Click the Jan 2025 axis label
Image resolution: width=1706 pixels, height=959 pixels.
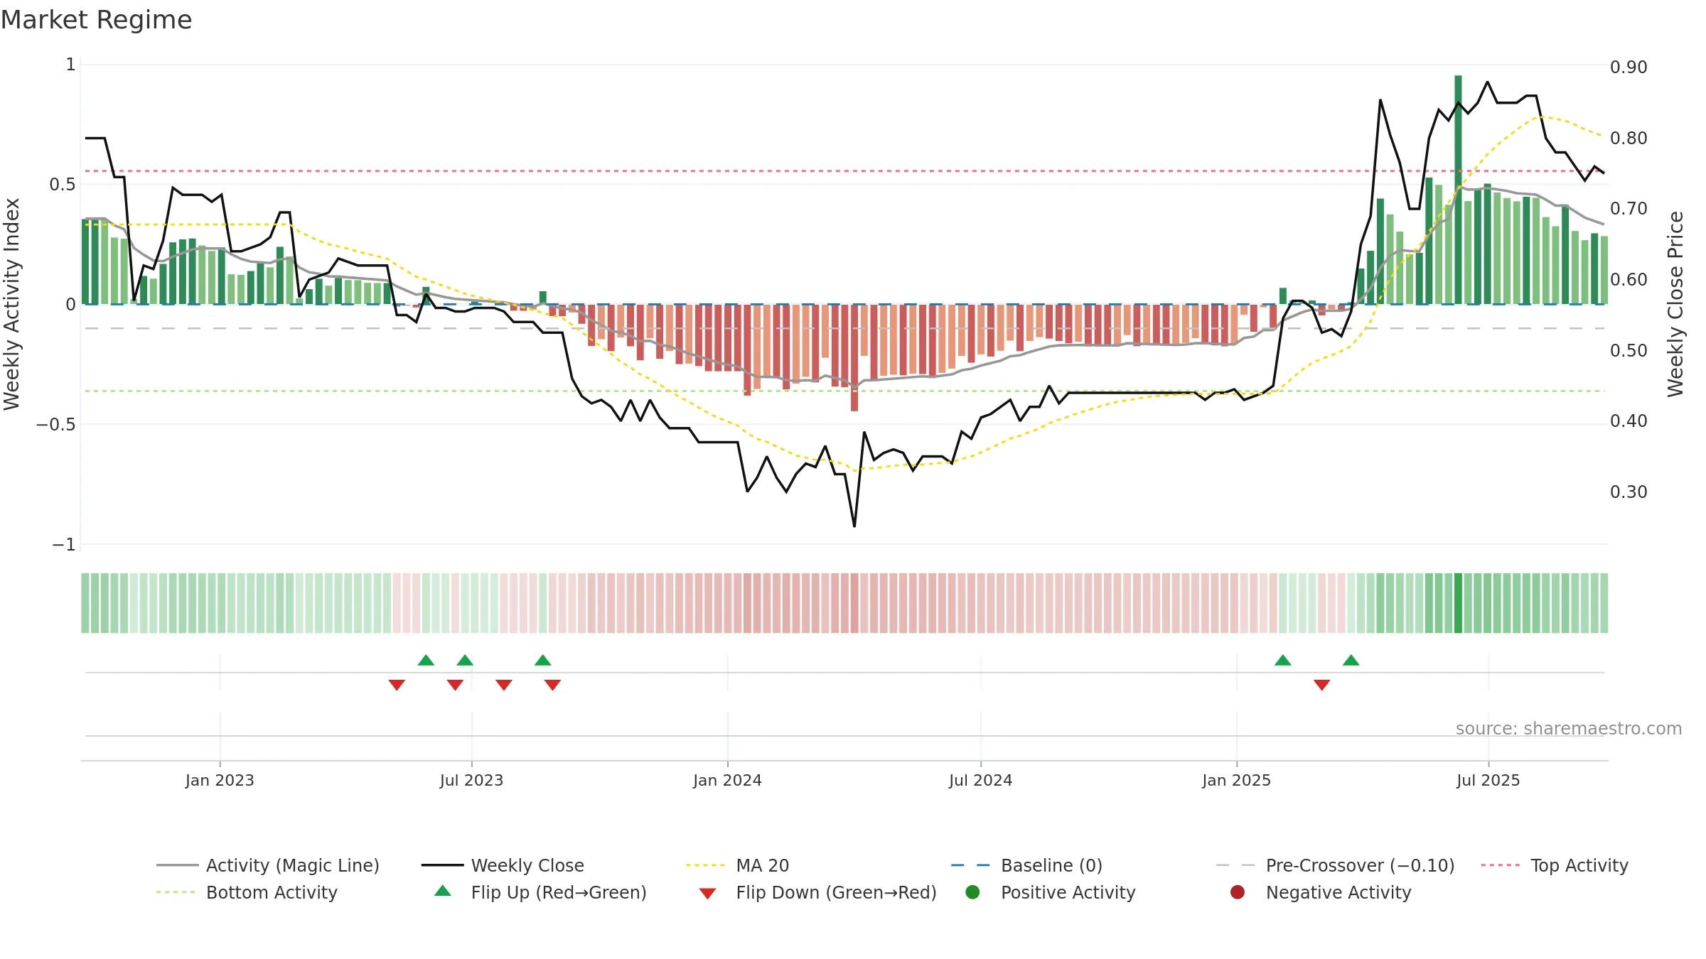tap(1236, 780)
